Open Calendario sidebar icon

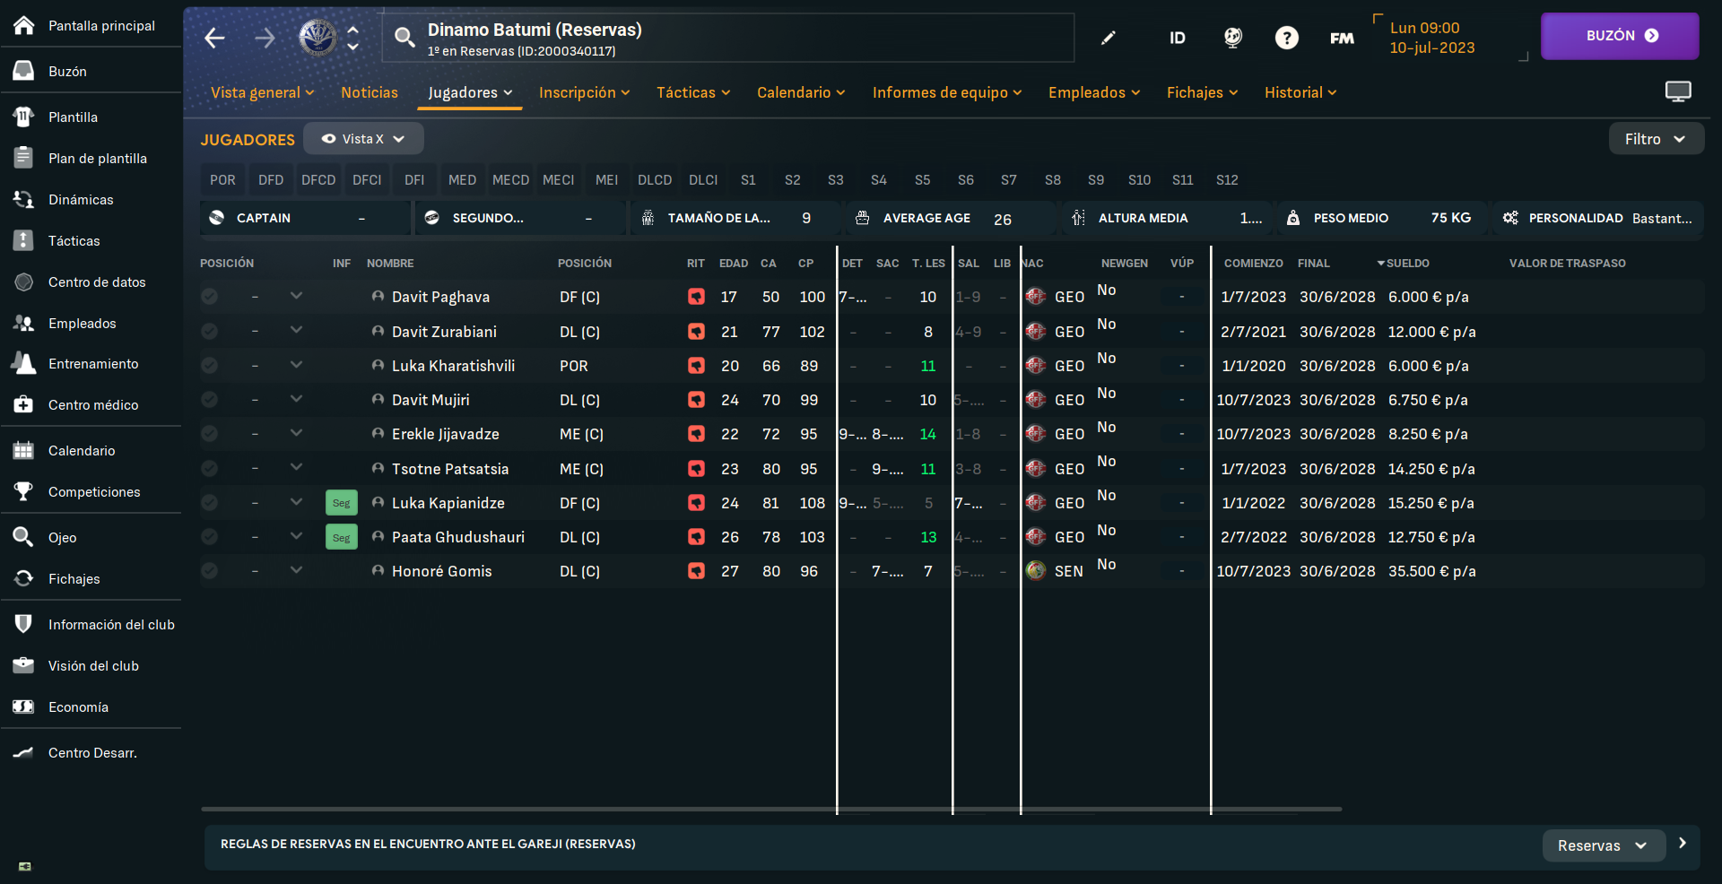click(x=24, y=450)
